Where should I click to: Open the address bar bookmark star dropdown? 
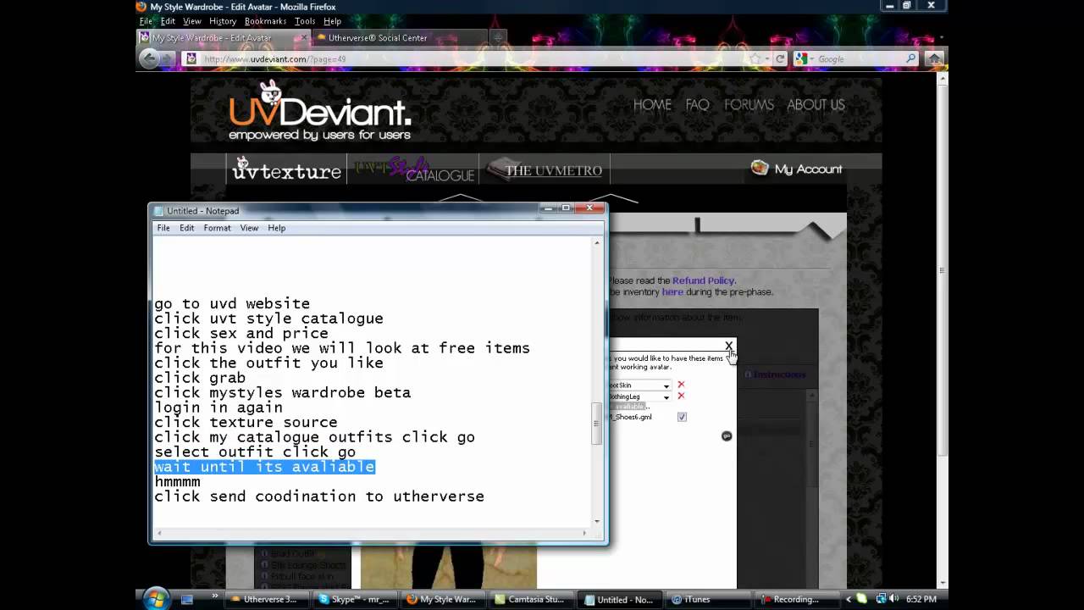[766, 58]
